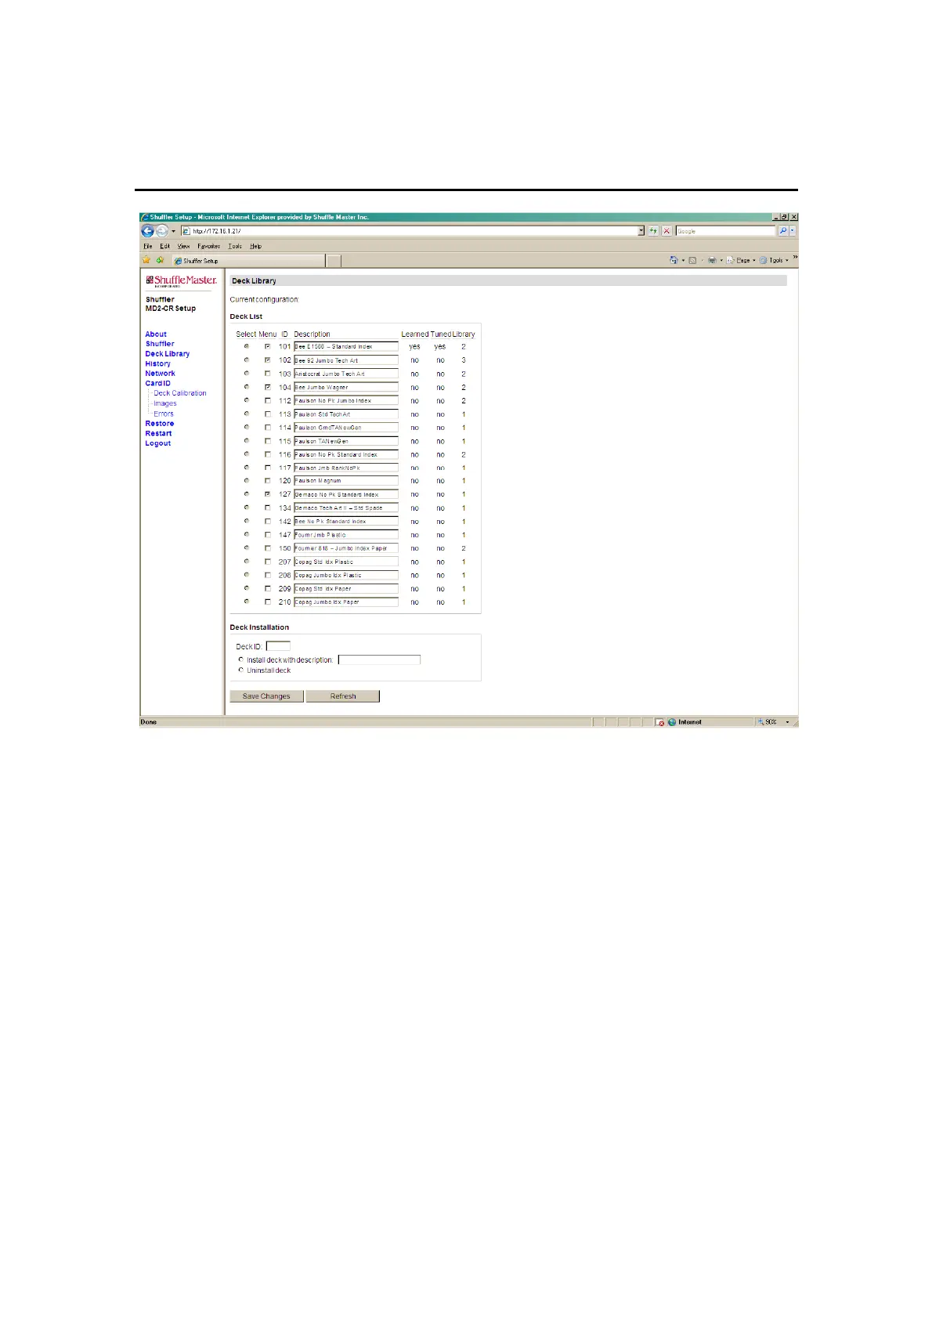
Task: Select the Shuffler Setup browser tab
Action: coord(247,261)
